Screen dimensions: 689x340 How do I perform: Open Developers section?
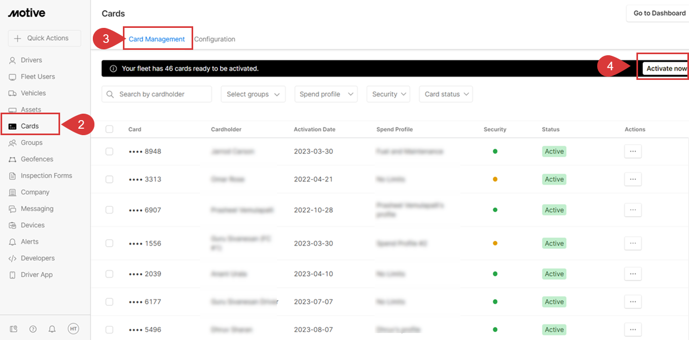(x=38, y=258)
